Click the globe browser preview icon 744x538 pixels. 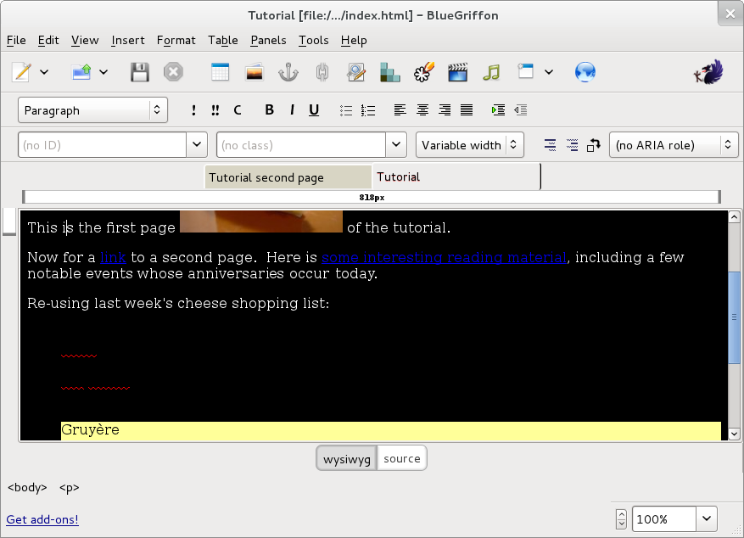585,72
